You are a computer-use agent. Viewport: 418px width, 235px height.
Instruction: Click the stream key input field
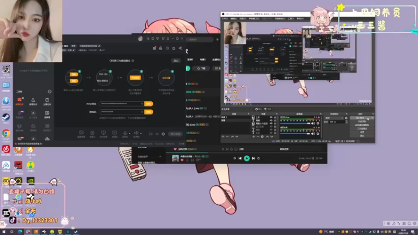point(121,112)
